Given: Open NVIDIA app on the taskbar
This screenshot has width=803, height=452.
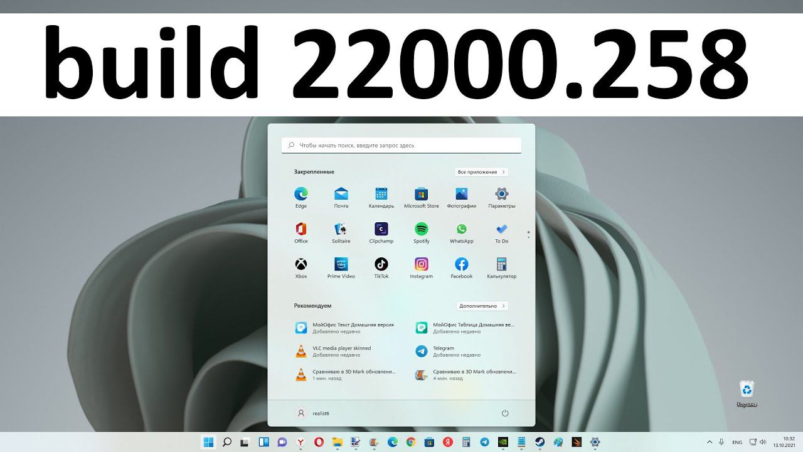Looking at the screenshot, I should click(x=503, y=442).
